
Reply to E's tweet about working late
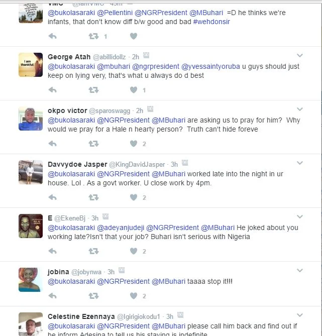tap(52, 251)
